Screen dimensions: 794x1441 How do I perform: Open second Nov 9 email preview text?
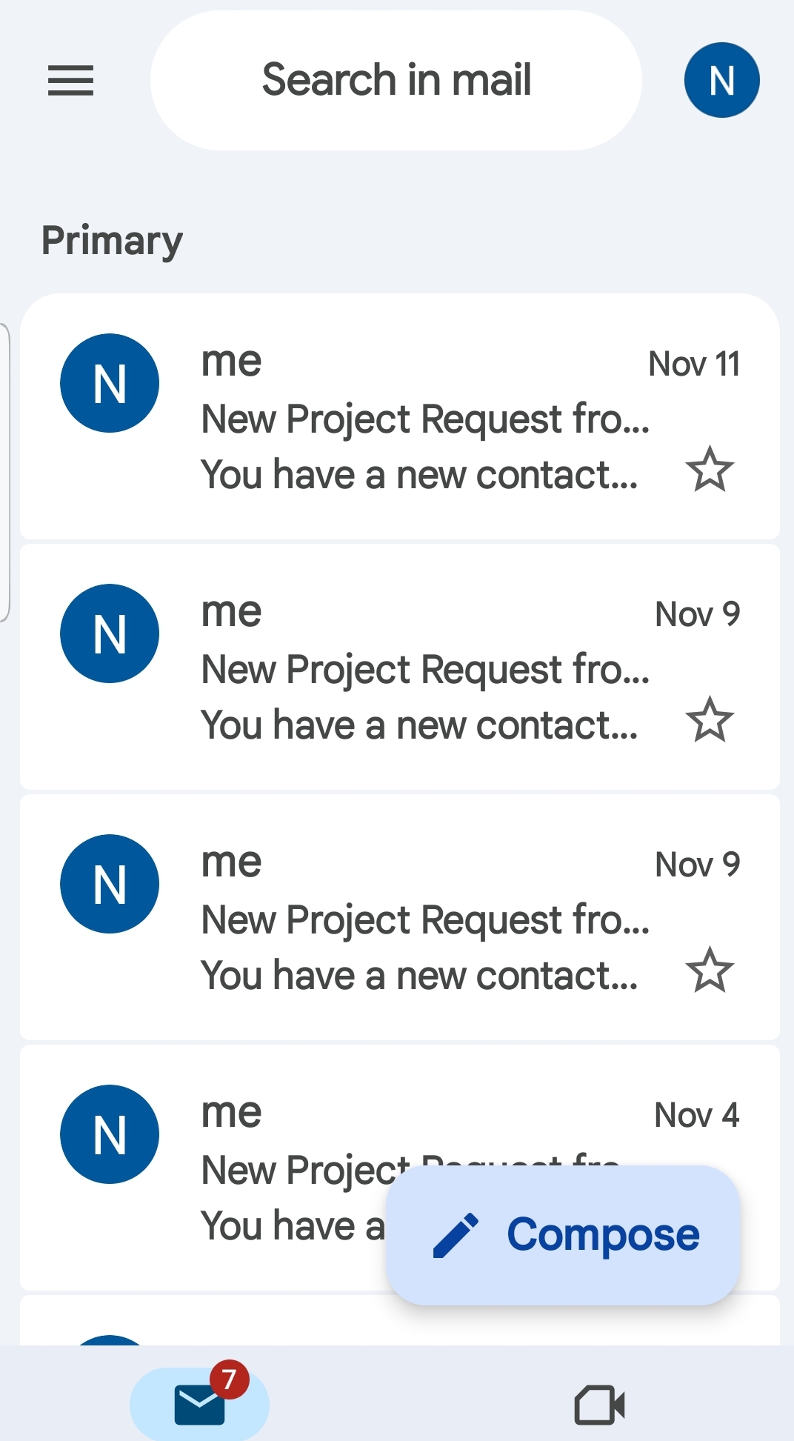(419, 976)
